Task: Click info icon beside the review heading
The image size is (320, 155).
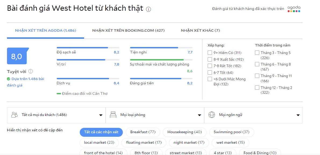Action: 149,9
